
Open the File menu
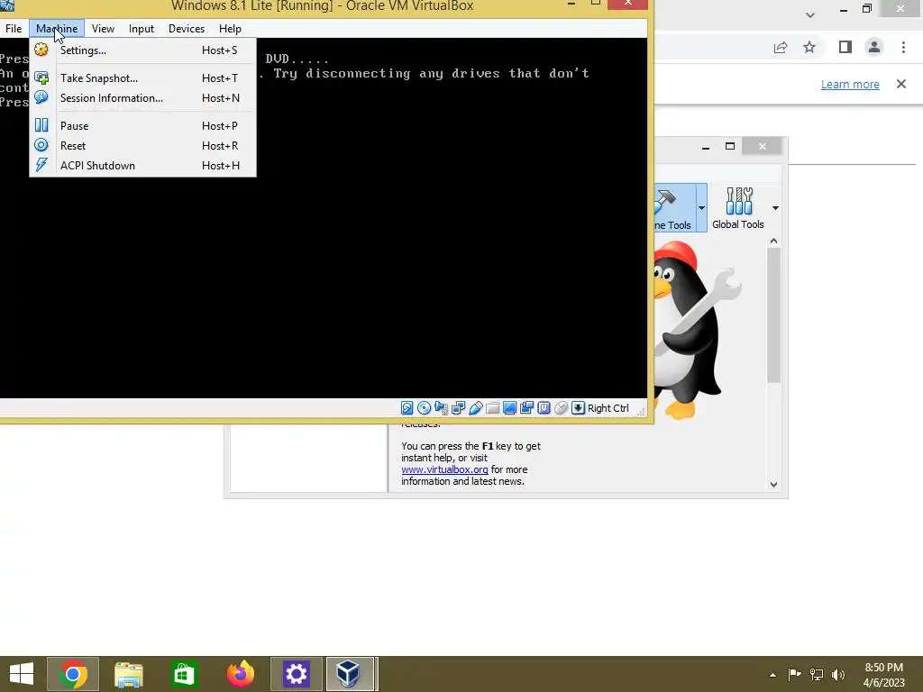click(x=13, y=28)
